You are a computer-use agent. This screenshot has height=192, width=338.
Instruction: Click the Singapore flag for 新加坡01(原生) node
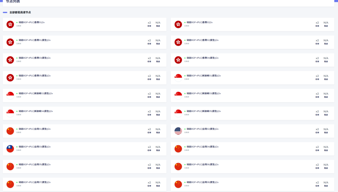(x=178, y=78)
